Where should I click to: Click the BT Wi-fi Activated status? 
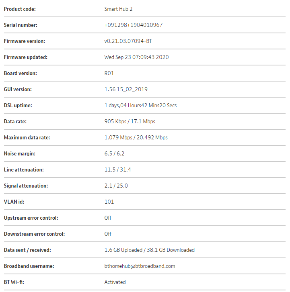click(115, 282)
